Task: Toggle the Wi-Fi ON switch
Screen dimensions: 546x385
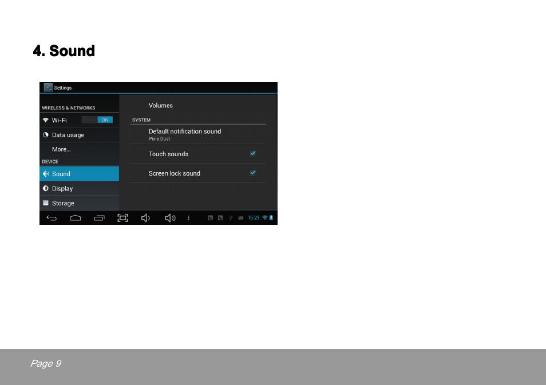Action: (x=97, y=120)
